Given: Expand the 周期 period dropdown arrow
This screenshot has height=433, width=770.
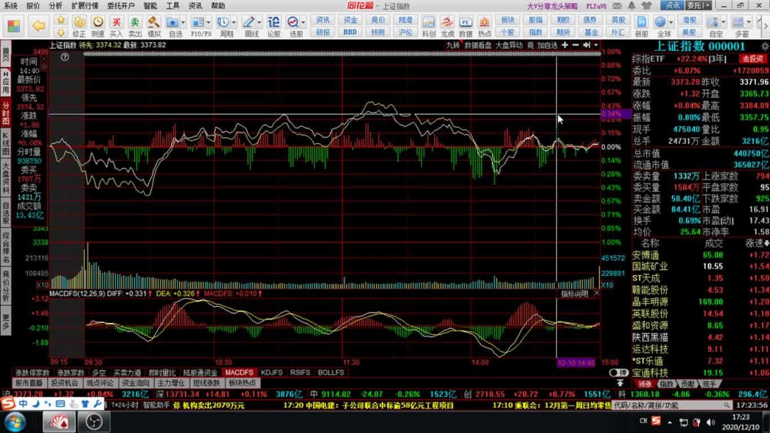Looking at the screenshot, I should pyautogui.click(x=234, y=23).
